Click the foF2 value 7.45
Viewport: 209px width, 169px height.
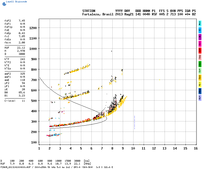(22, 21)
